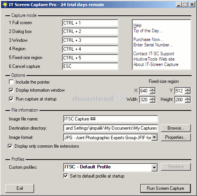Uncheck Set to default profile at startup

click(66, 176)
